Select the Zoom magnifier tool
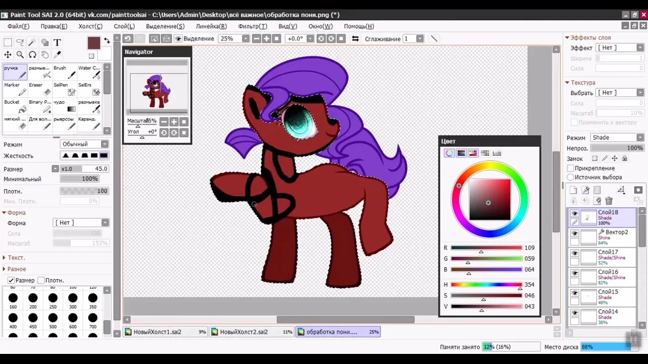 20,55
